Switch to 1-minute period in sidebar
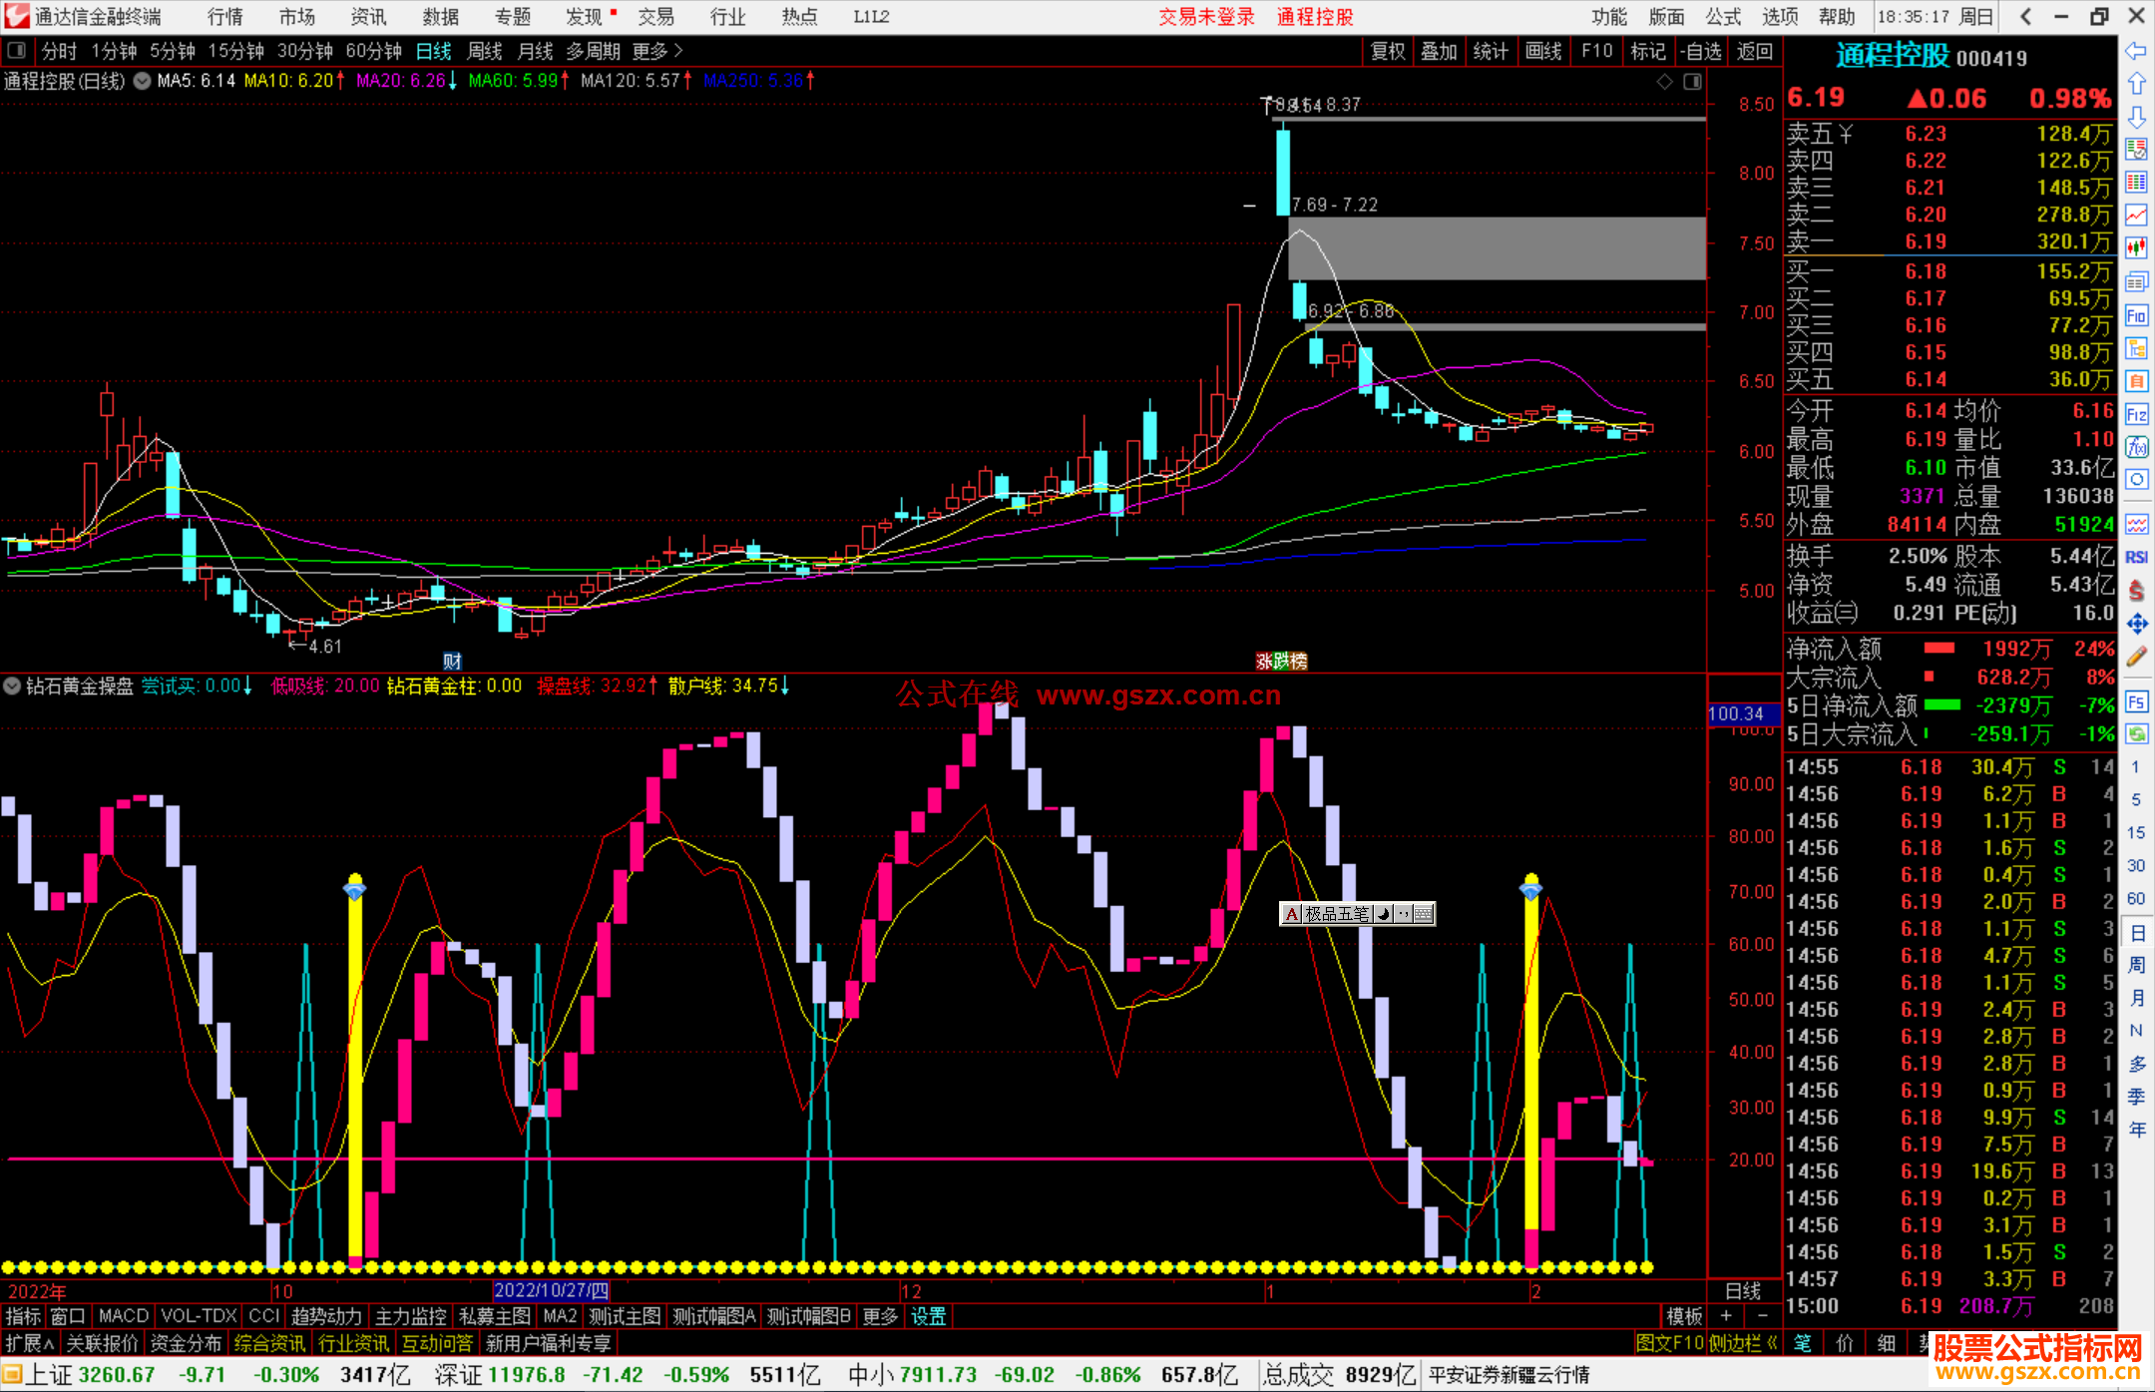 tap(2135, 766)
